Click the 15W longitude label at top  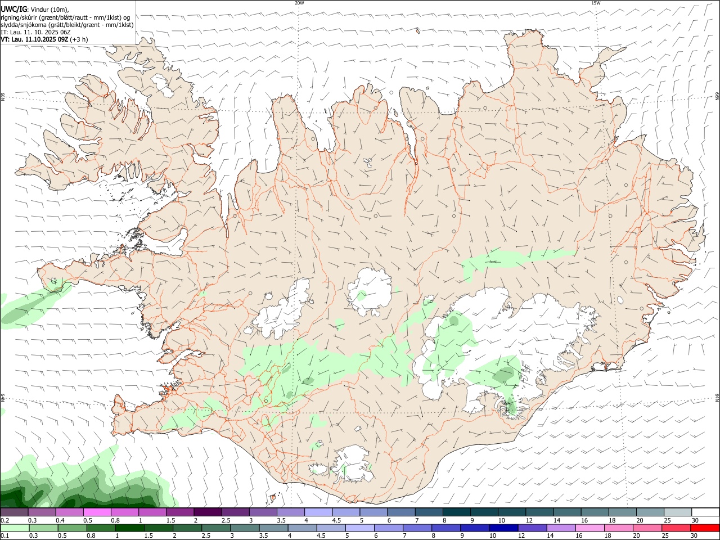tap(596, 3)
